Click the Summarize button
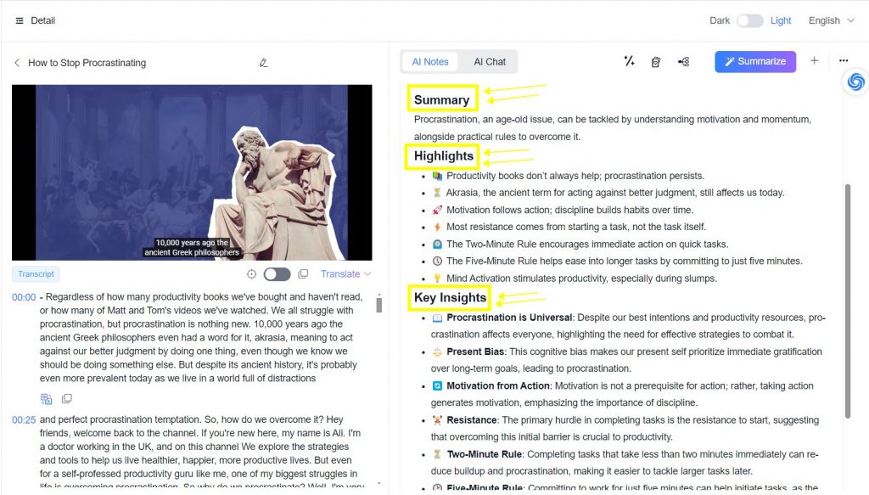 click(x=754, y=61)
